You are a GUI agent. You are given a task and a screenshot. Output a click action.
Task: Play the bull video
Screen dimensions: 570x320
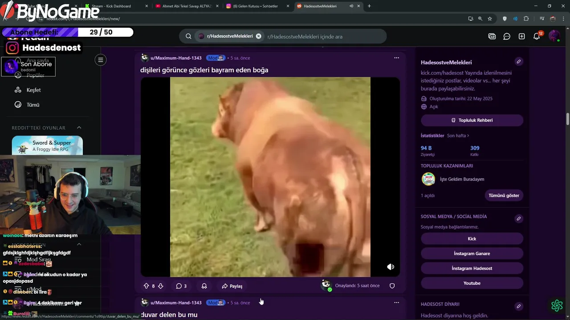(x=270, y=177)
